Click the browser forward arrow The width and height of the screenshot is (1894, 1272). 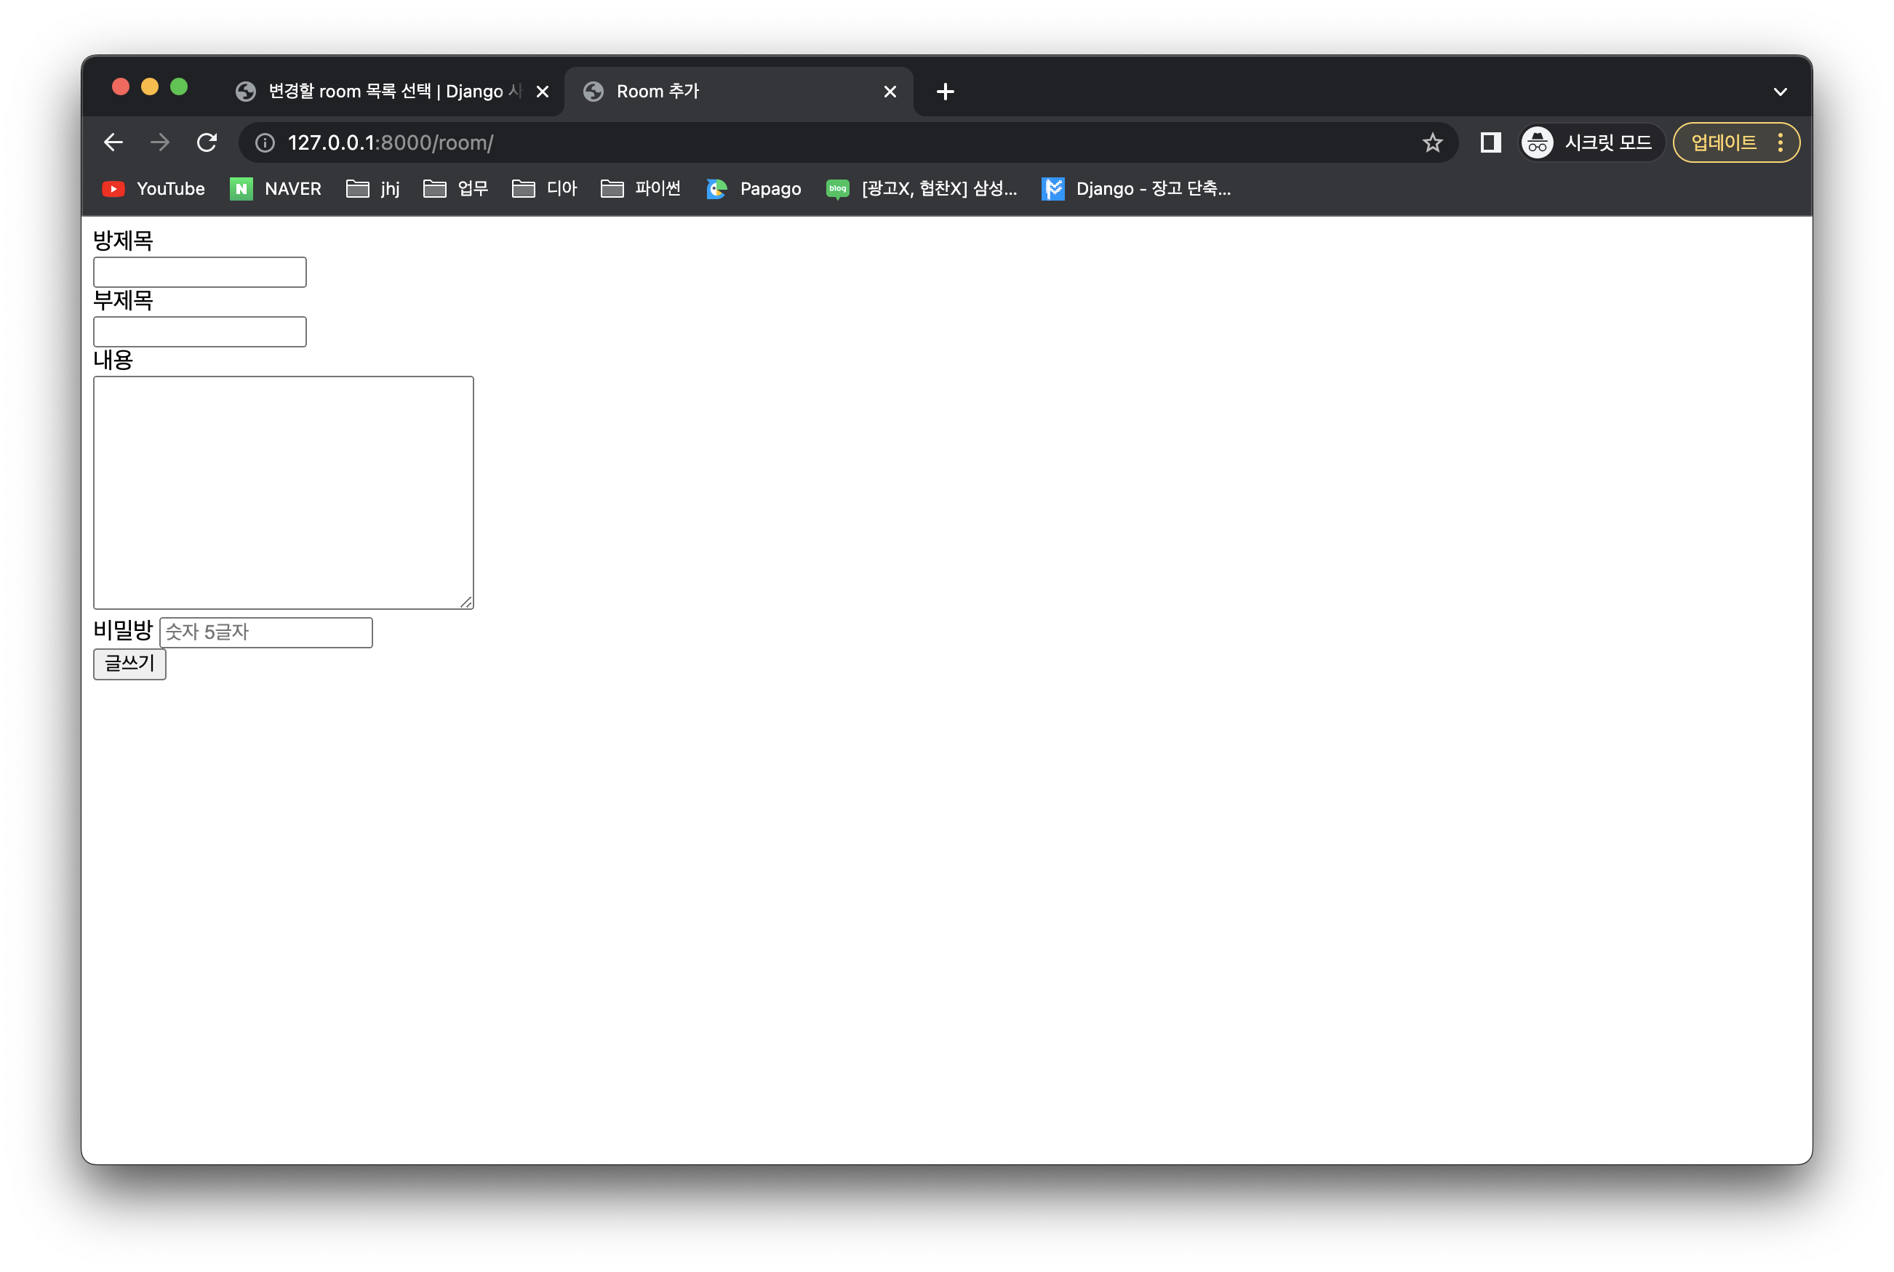160,142
